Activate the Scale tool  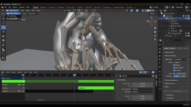click(x=3, y=36)
